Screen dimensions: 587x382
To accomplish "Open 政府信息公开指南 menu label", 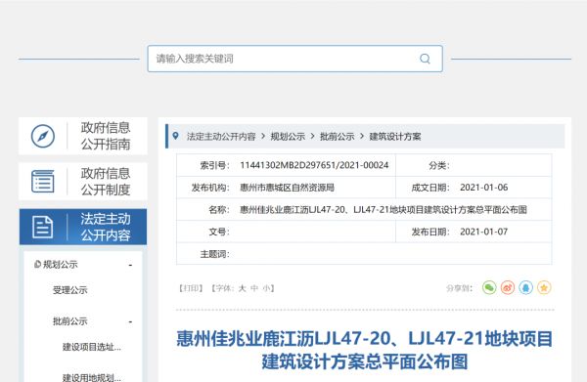I will tap(106, 136).
